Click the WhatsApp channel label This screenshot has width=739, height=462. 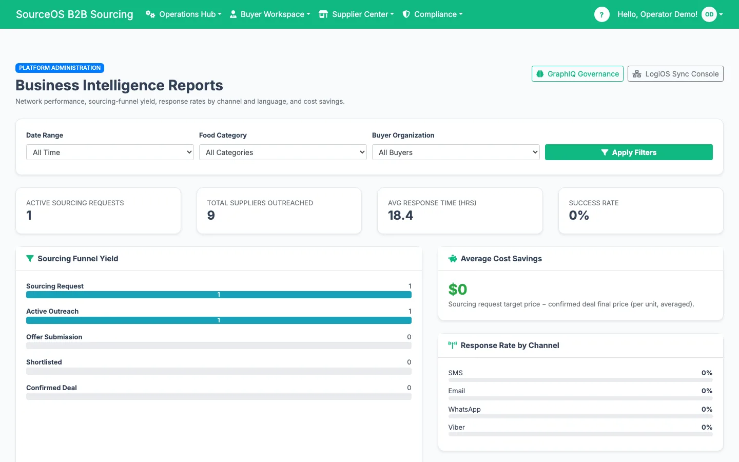click(x=464, y=409)
